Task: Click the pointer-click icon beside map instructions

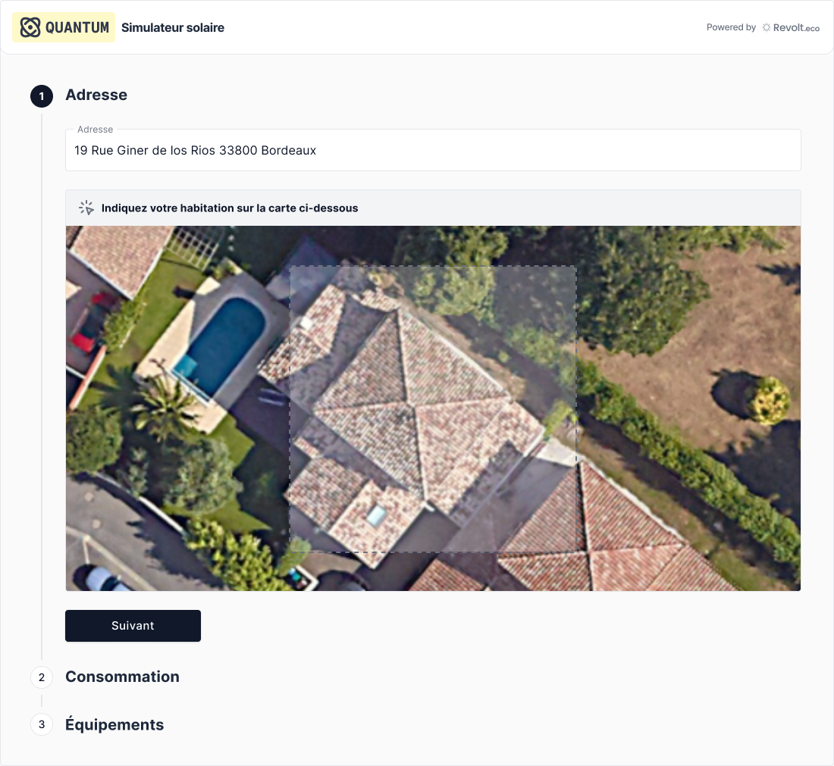Action: [x=86, y=208]
